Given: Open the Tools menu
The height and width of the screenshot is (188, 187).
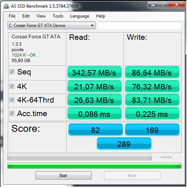Looking at the screenshot, I should pos(58,16).
